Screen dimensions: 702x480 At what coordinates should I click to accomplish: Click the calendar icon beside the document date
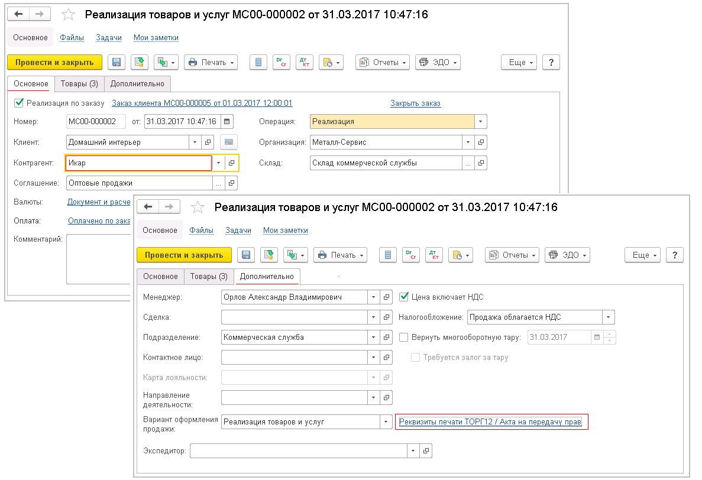tap(227, 122)
